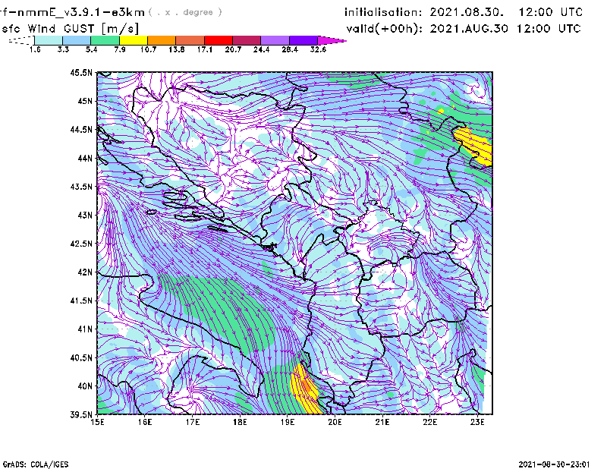Click the 21E longitude label
Image resolution: width=607 pixels, height=469 pixels.
click(x=382, y=423)
